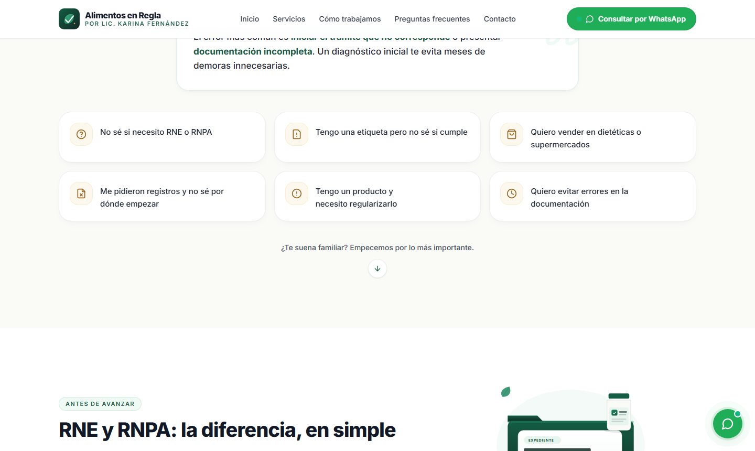The height and width of the screenshot is (451, 755).
Task: Click the shopping bag icon for dietéticas card
Action: click(x=512, y=134)
